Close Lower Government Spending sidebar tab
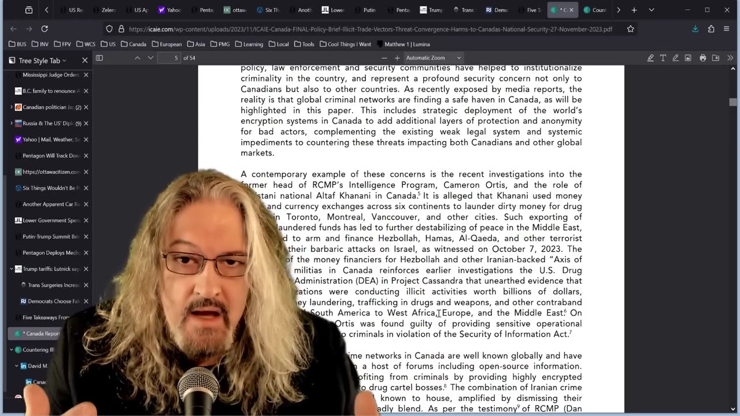This screenshot has height=416, width=740. 86,220
